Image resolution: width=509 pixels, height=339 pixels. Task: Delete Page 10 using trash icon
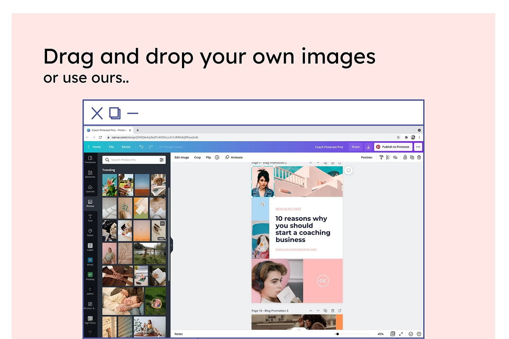333,311
